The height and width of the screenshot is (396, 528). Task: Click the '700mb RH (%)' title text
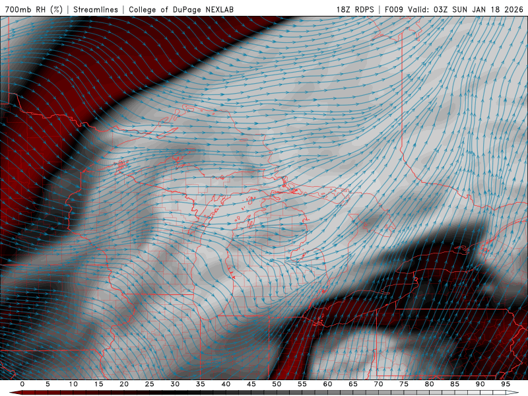click(34, 10)
